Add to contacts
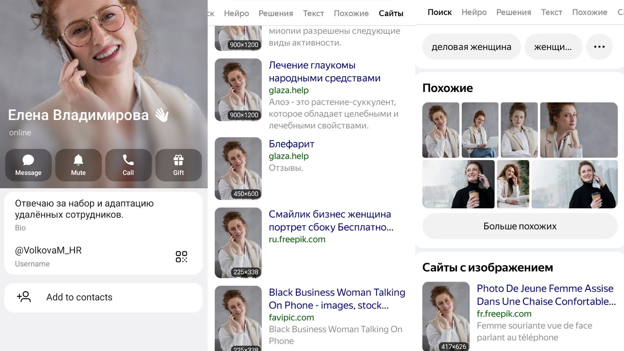This screenshot has height=351, width=624. click(103, 298)
